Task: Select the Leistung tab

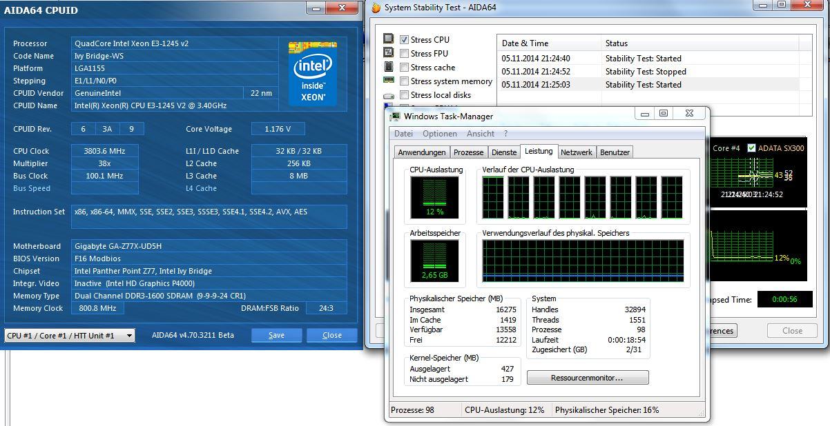Action: click(x=539, y=151)
